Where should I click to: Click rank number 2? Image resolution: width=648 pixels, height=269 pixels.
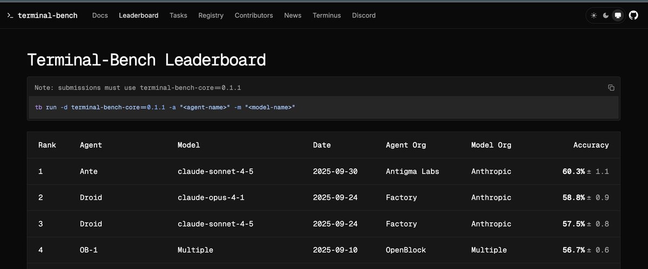[40, 197]
